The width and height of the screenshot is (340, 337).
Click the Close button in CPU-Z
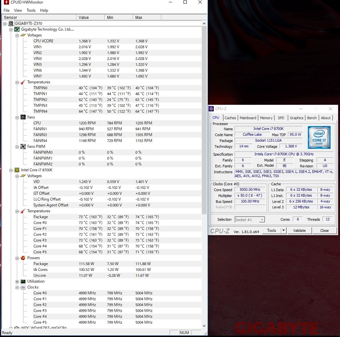coord(324,230)
